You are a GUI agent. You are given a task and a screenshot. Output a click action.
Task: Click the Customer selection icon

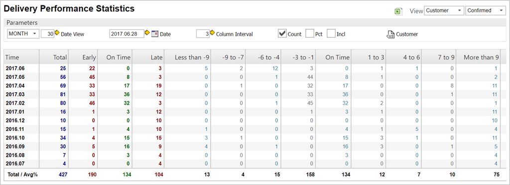[390, 34]
